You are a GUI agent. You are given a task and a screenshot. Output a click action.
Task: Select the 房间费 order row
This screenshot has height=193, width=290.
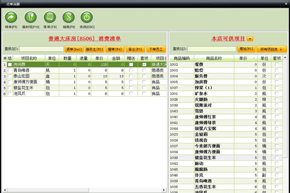point(85,64)
